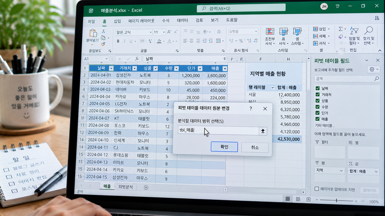Open the 단가 column filter dropdown
This screenshot has height=216, width=385.
(x=200, y=68)
